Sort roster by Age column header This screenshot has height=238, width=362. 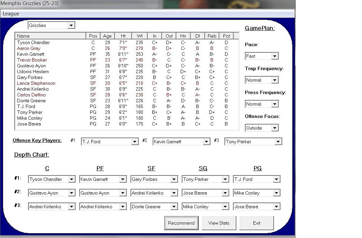point(107,36)
